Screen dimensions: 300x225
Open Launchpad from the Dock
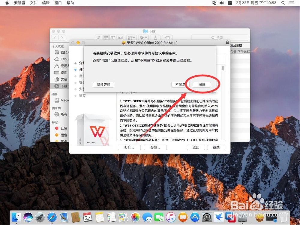[x=40, y=217]
